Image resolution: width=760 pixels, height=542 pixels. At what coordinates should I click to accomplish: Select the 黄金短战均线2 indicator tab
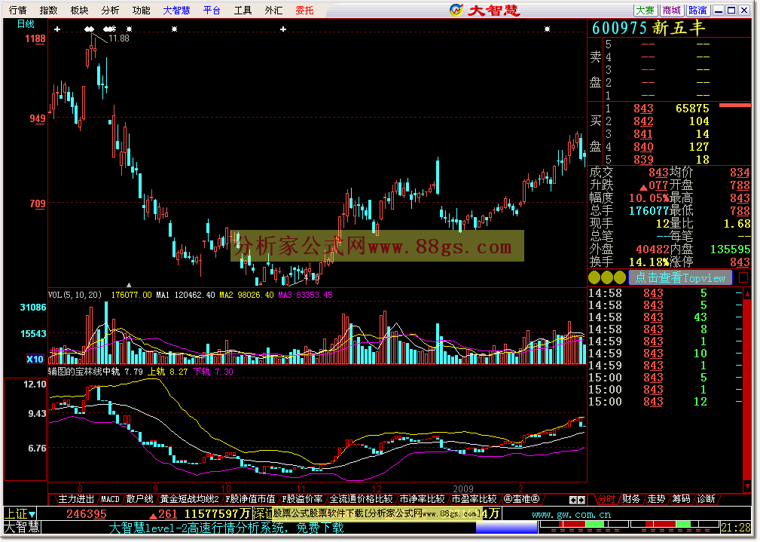pos(190,499)
